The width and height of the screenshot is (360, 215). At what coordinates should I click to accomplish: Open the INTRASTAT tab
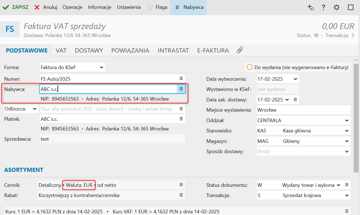[173, 51]
